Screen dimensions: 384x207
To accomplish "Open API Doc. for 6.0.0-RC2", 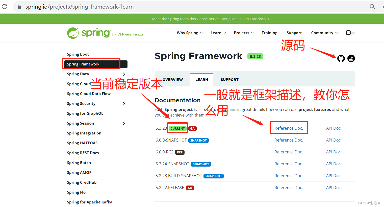I will (x=334, y=152).
